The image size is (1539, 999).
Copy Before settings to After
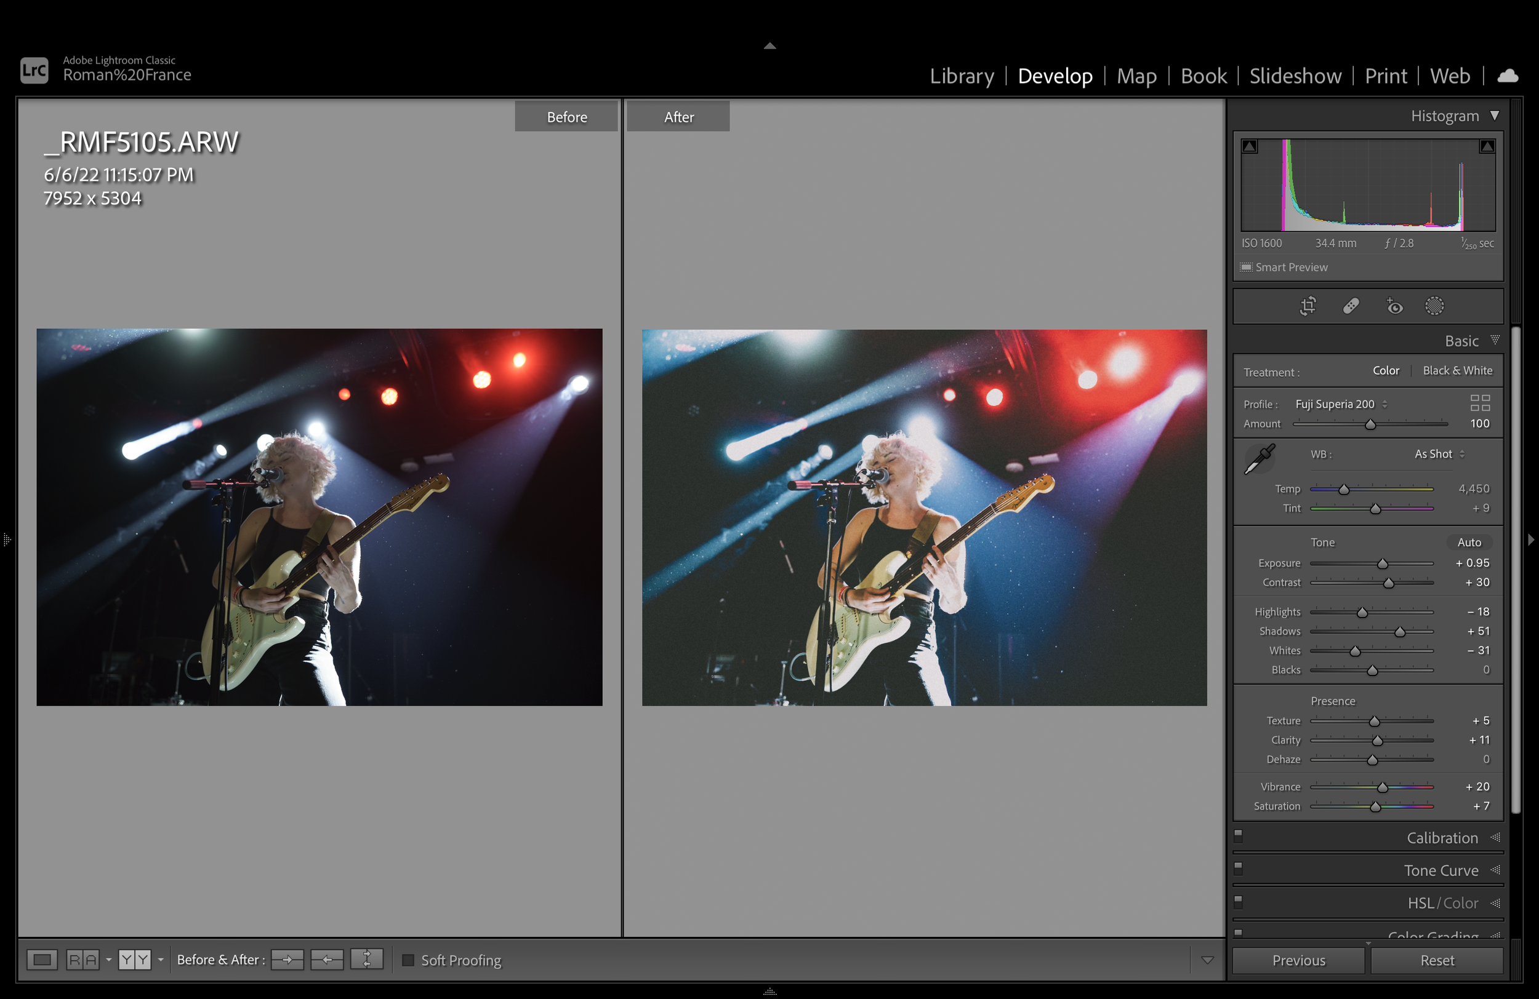287,960
